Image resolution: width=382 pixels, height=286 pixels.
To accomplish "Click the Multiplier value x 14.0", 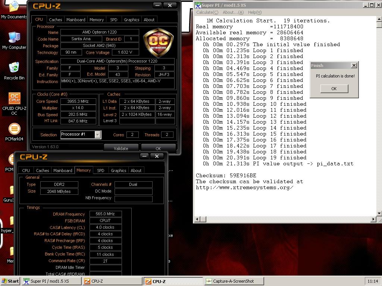I will tap(78, 108).
